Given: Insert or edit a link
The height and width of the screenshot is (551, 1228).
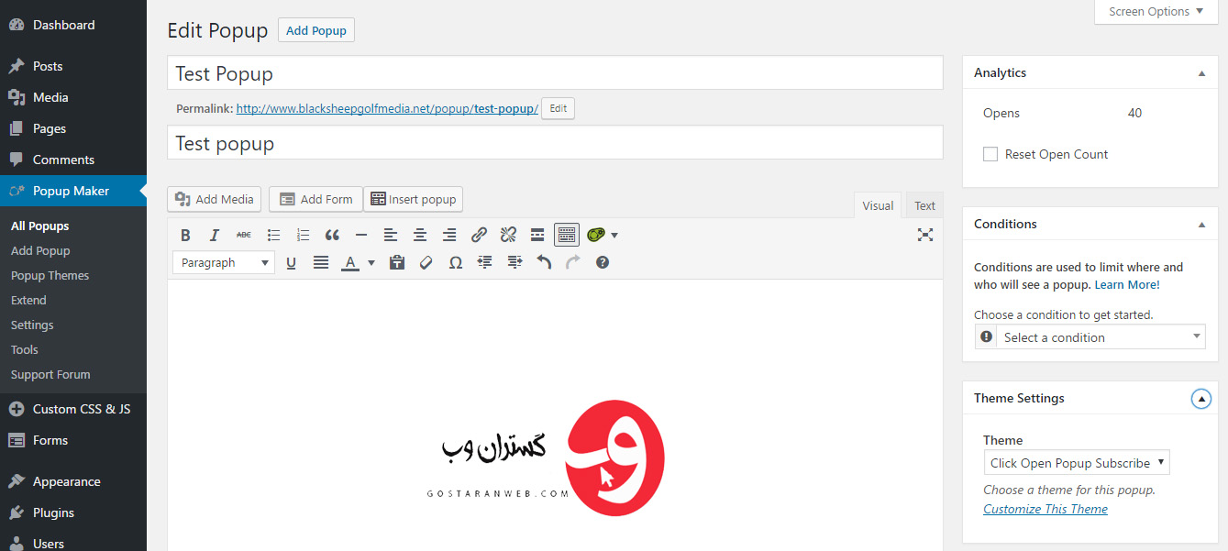Looking at the screenshot, I should click(x=479, y=235).
